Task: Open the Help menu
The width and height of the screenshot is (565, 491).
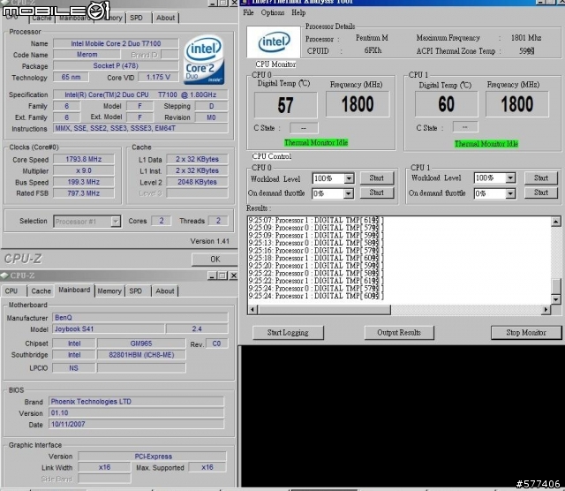Action: 298,12
